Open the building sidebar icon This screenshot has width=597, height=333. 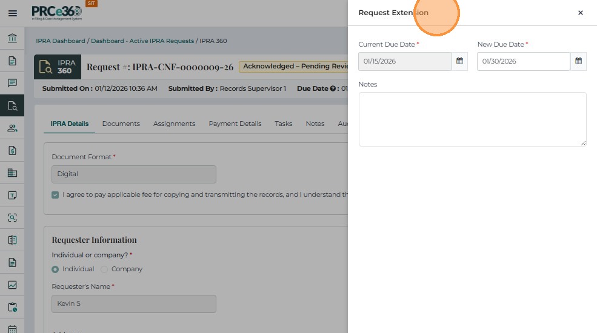tap(12, 173)
